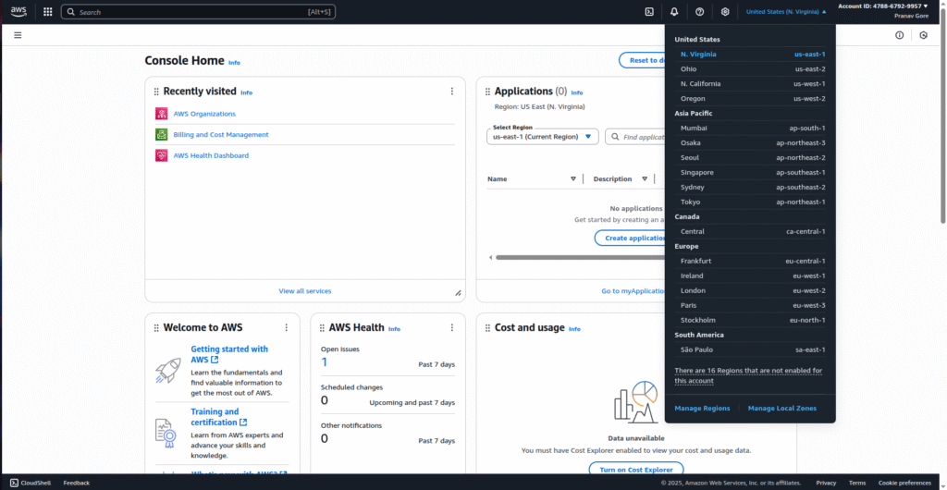The image size is (947, 490).
Task: Click Turn on Cost Explorer button
Action: click(x=636, y=470)
